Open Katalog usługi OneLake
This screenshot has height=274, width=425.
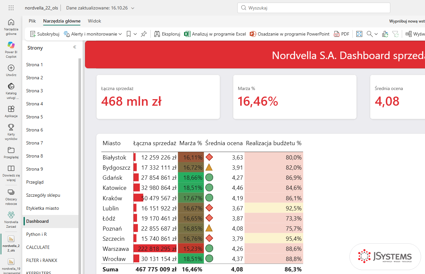click(x=11, y=91)
